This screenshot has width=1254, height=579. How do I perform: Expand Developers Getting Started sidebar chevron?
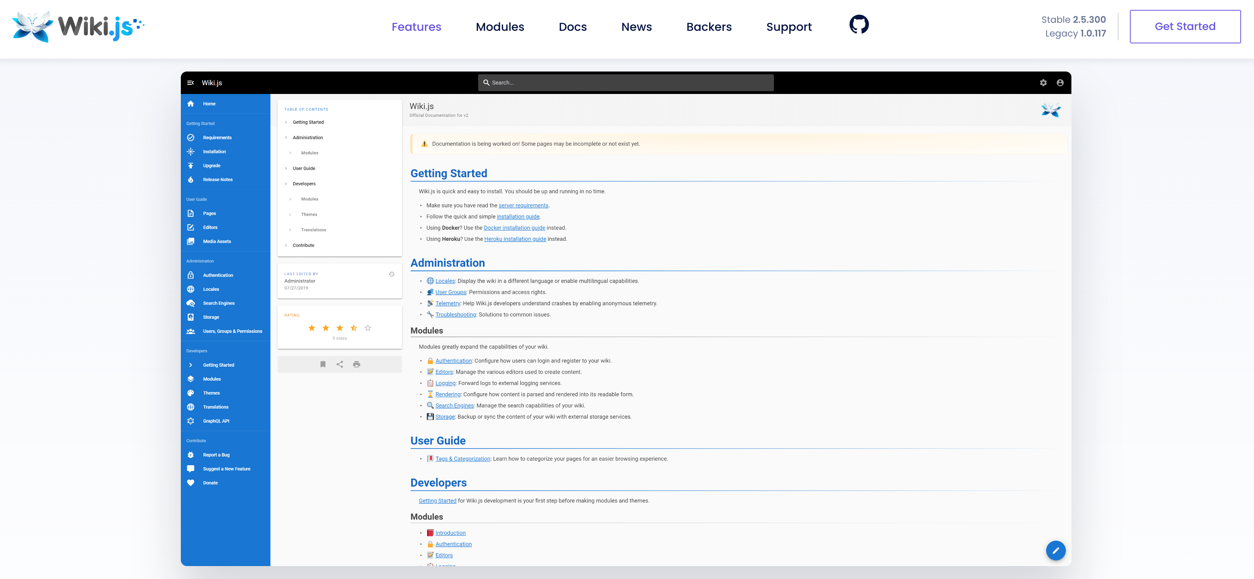[190, 366]
